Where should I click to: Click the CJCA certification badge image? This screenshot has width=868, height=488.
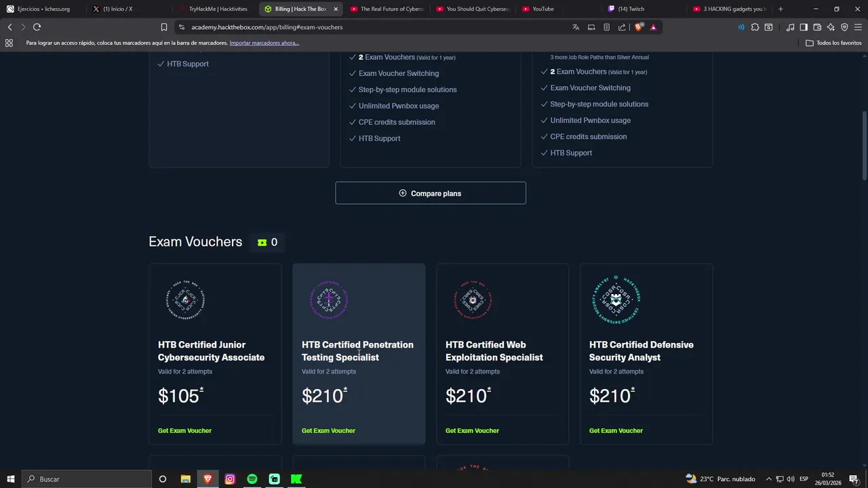(186, 299)
